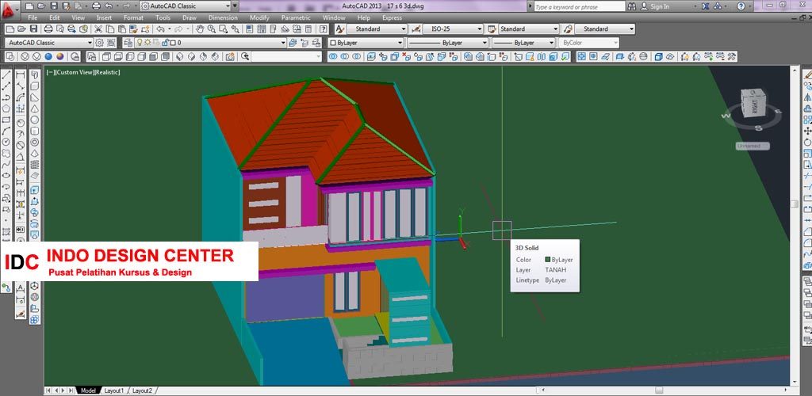The image size is (812, 396).
Task: Apply Realistic visual style blue sphere icon
Action: [48, 57]
